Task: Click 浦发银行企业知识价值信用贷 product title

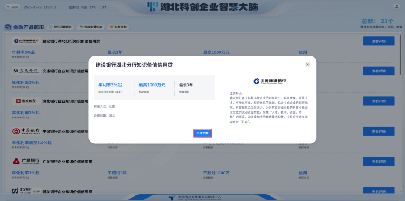Action: click(x=67, y=192)
